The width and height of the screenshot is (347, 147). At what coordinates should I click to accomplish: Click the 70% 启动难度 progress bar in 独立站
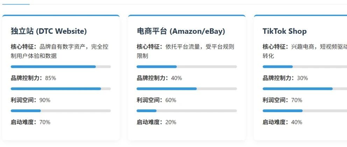(61, 111)
